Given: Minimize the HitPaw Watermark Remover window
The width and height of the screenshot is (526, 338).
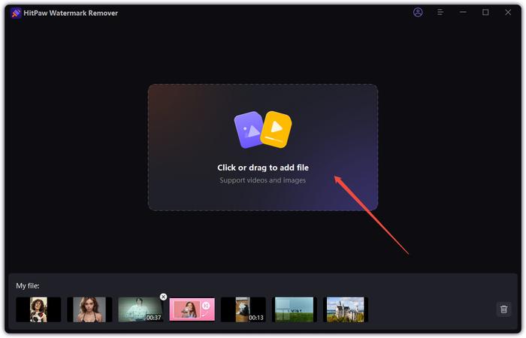Looking at the screenshot, I should tap(463, 13).
